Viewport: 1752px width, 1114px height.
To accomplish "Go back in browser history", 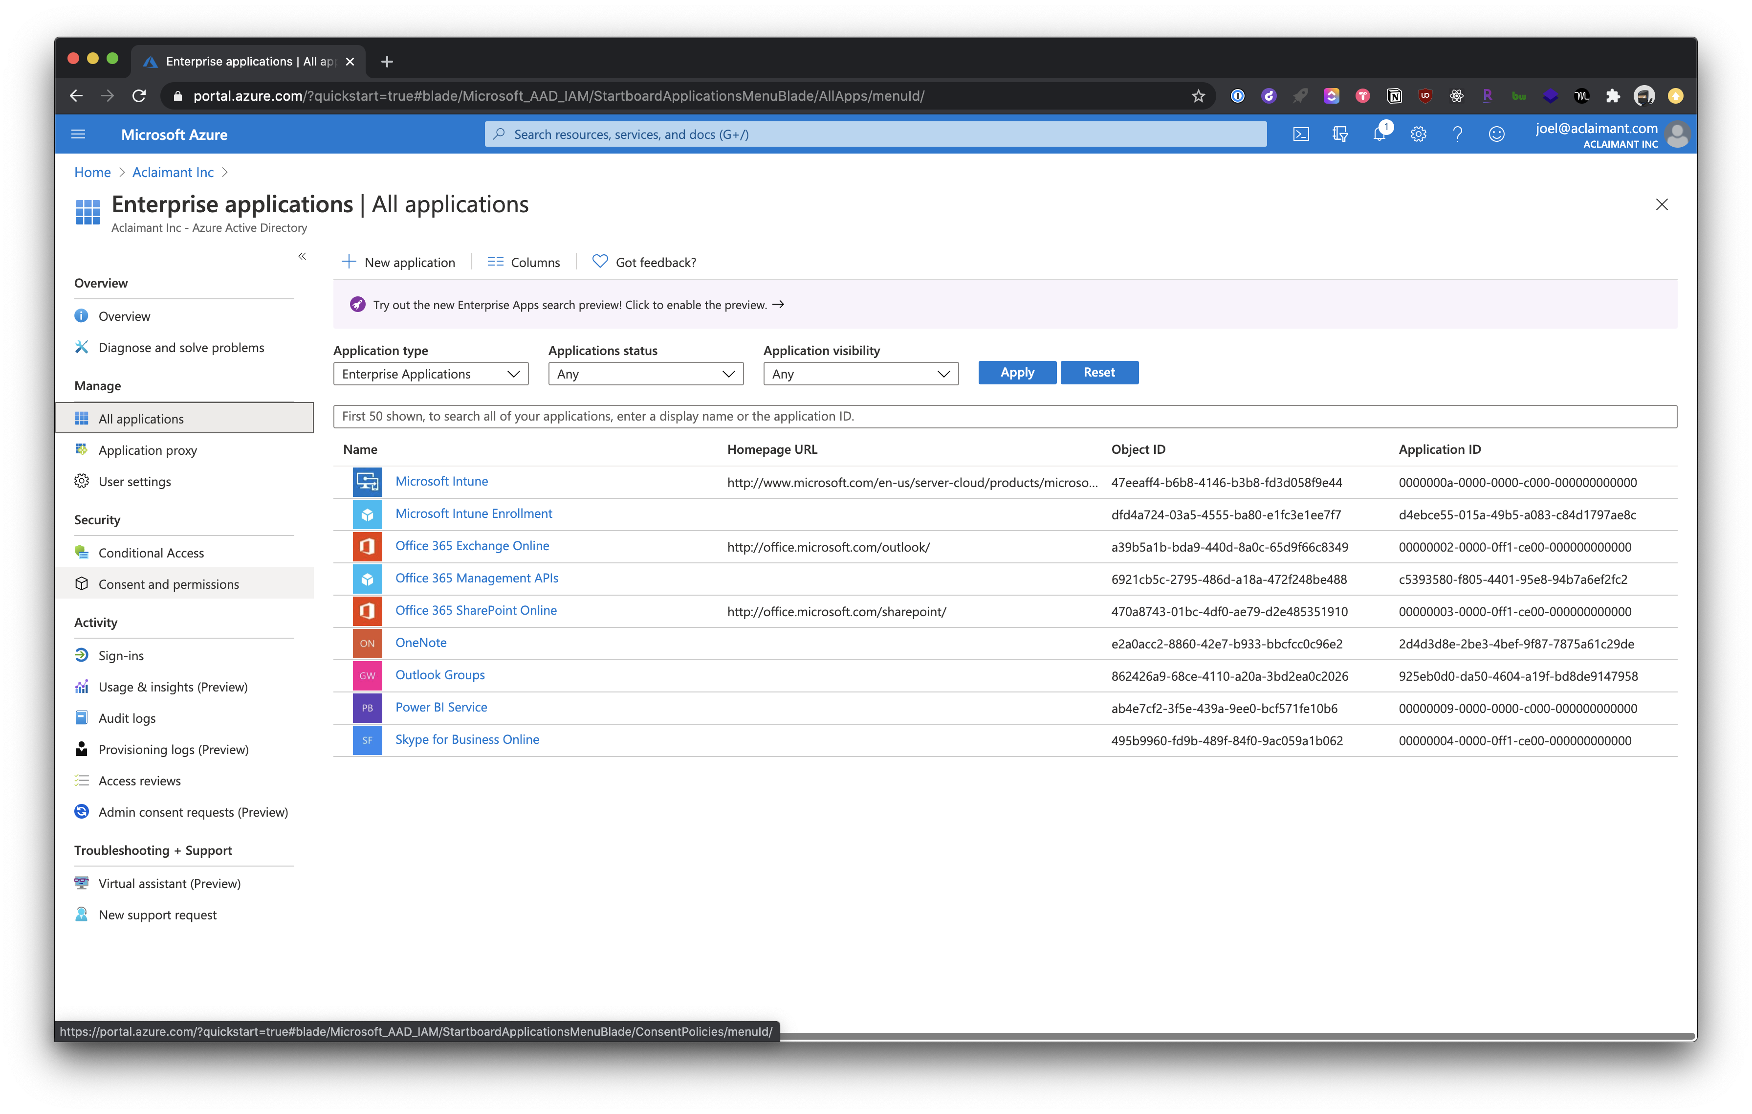I will pos(76,96).
